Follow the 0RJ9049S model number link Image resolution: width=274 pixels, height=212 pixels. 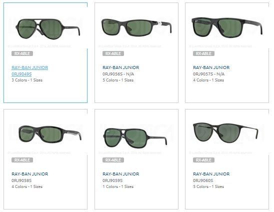click(21, 74)
